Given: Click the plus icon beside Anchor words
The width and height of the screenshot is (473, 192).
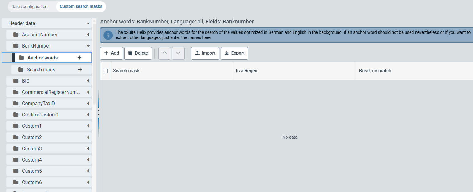Looking at the screenshot, I should pyautogui.click(x=79, y=57).
